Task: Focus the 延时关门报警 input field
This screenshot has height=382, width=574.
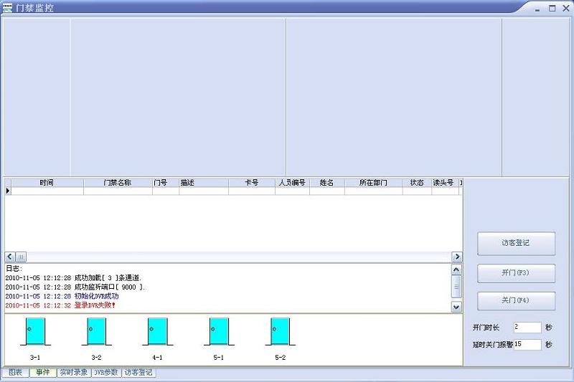Action: 527,345
